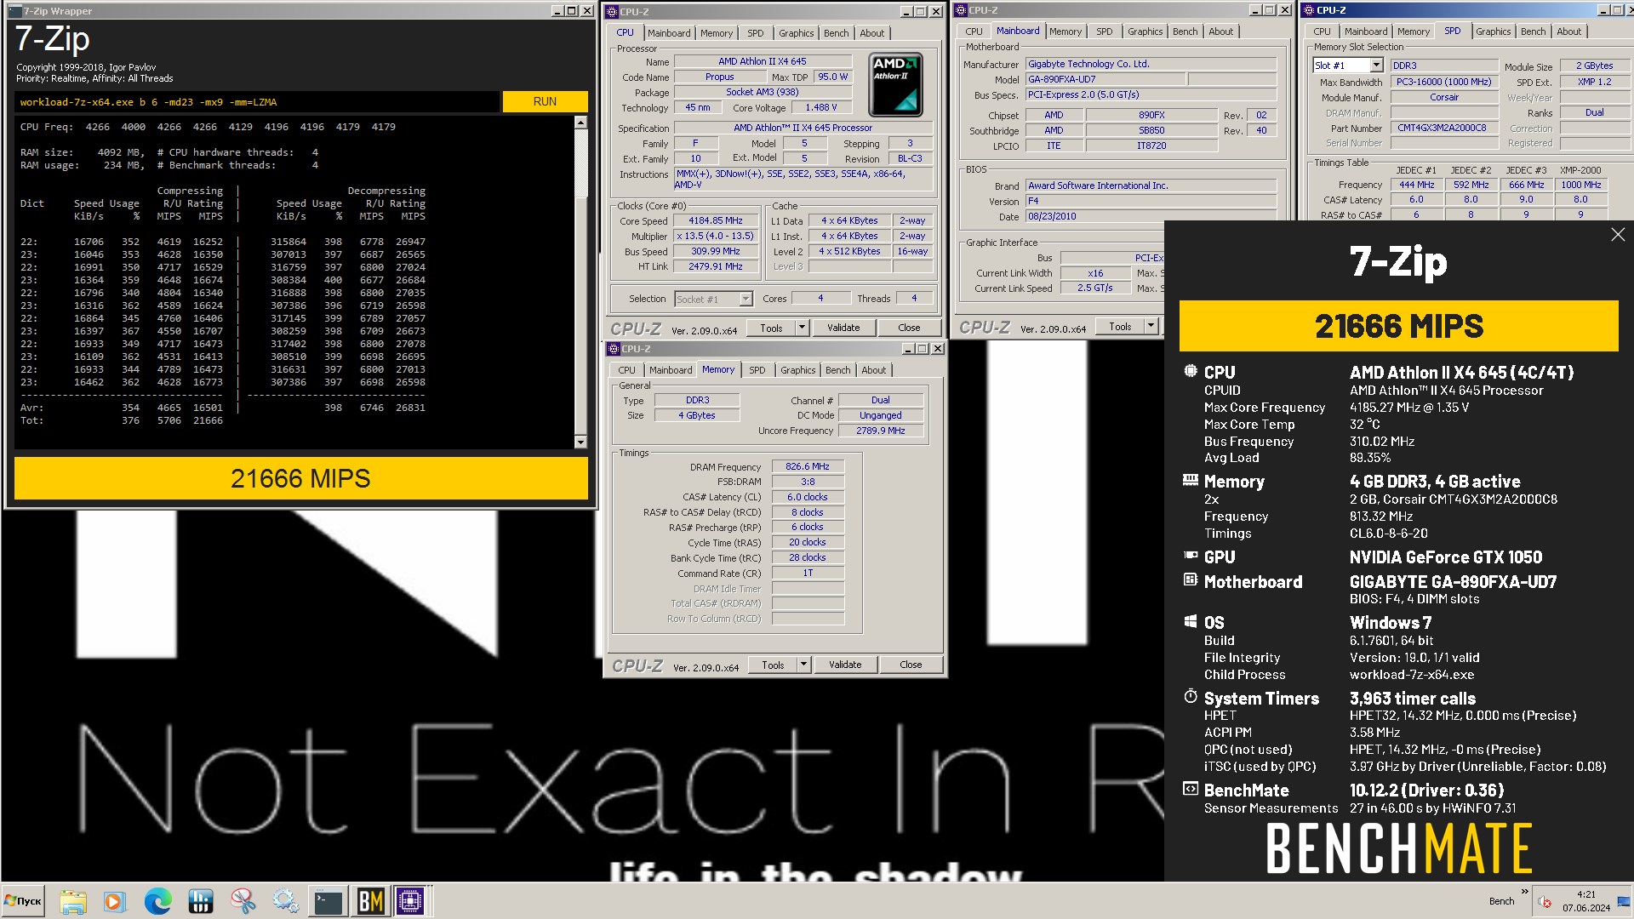
Task: Switch to CPU-Z purple chip taskbar button
Action: 411,901
